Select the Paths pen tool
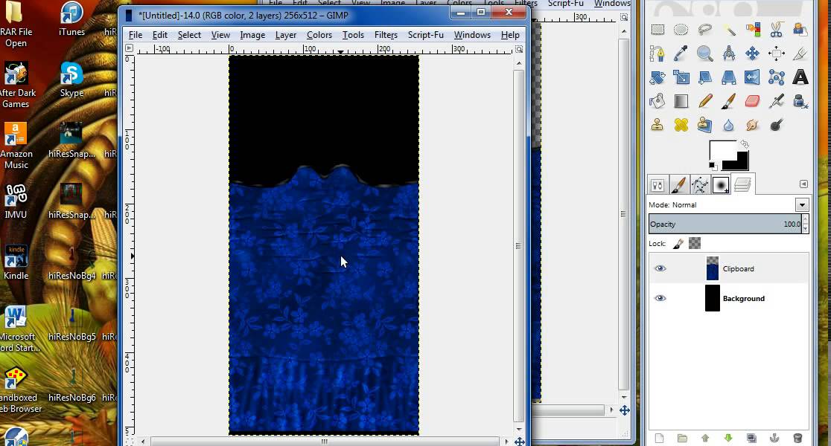 [658, 54]
